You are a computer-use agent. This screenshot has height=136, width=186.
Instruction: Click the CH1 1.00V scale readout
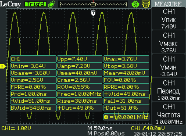tap(16, 128)
